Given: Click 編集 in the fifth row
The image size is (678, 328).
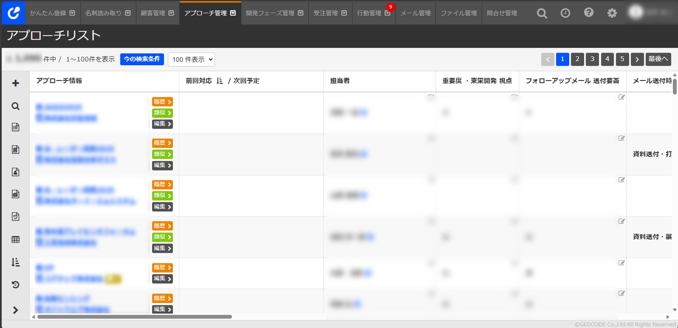Looking at the screenshot, I should click(x=162, y=279).
